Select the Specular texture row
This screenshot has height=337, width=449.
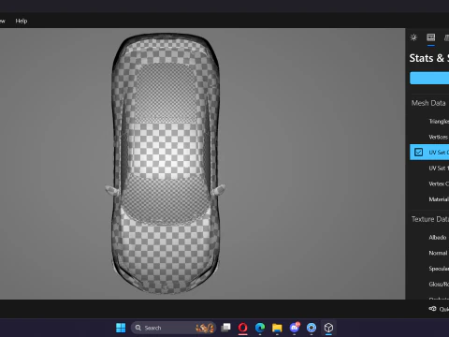point(429,269)
